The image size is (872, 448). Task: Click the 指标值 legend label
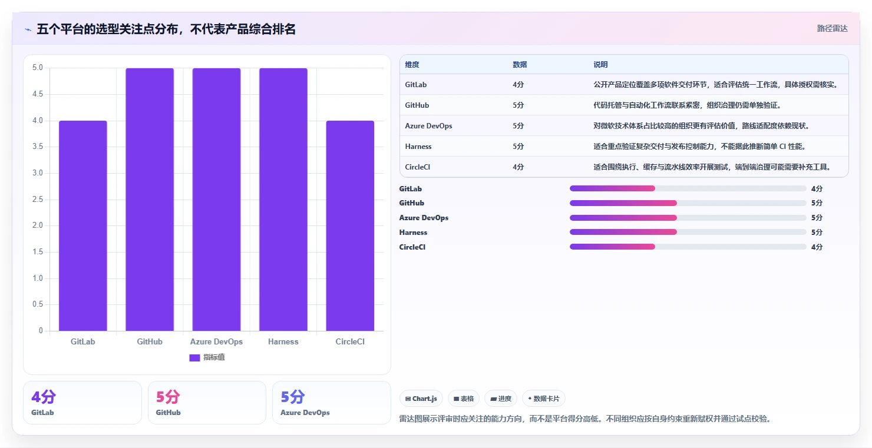coord(214,357)
